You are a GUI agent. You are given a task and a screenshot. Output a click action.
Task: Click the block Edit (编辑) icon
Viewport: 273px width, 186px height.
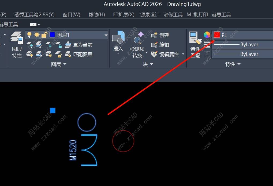click(x=154, y=45)
